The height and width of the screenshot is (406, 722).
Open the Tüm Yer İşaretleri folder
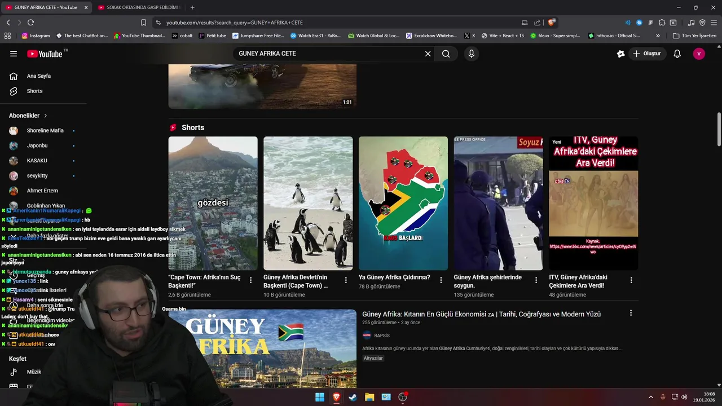click(694, 36)
